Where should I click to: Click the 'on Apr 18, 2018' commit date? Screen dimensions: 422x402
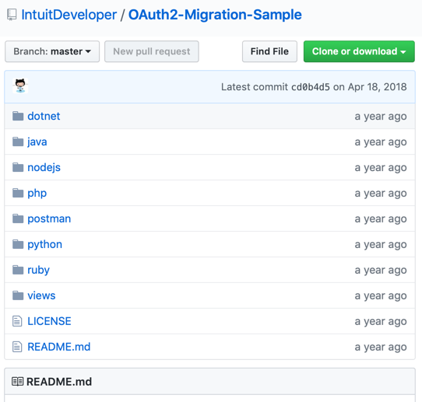click(x=370, y=87)
